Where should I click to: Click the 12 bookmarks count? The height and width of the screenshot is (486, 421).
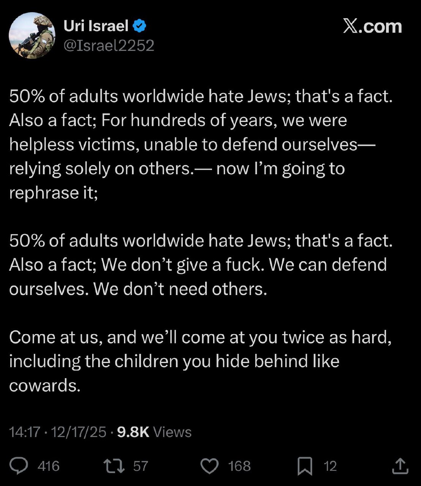tap(330, 466)
